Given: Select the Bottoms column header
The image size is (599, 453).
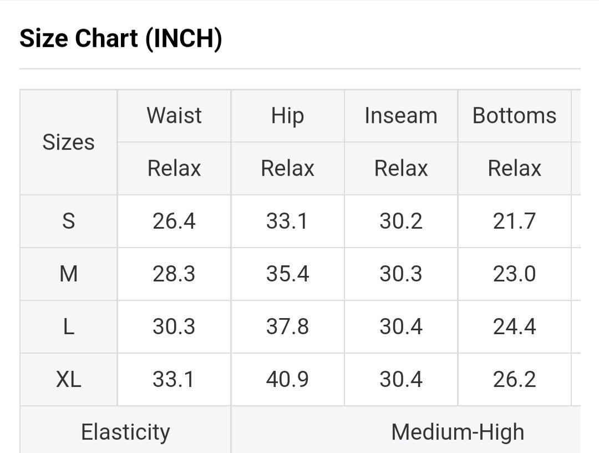Looking at the screenshot, I should (514, 115).
